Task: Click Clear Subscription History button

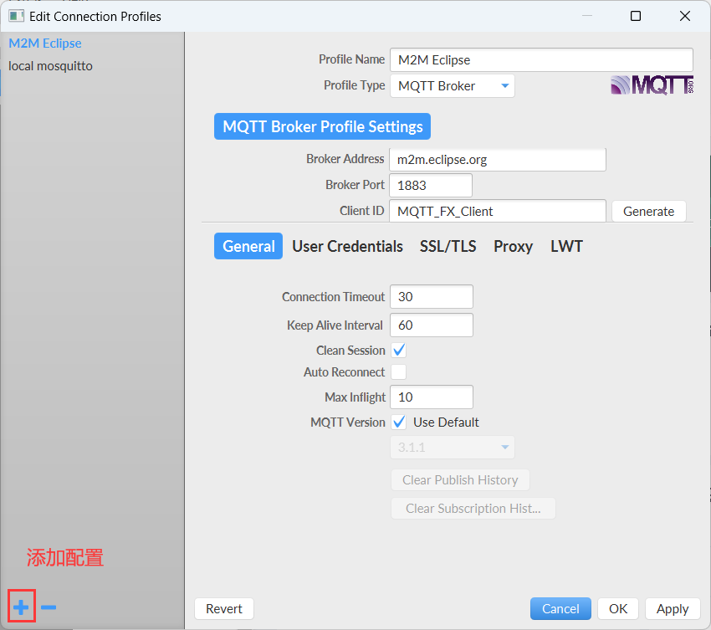Action: tap(473, 509)
